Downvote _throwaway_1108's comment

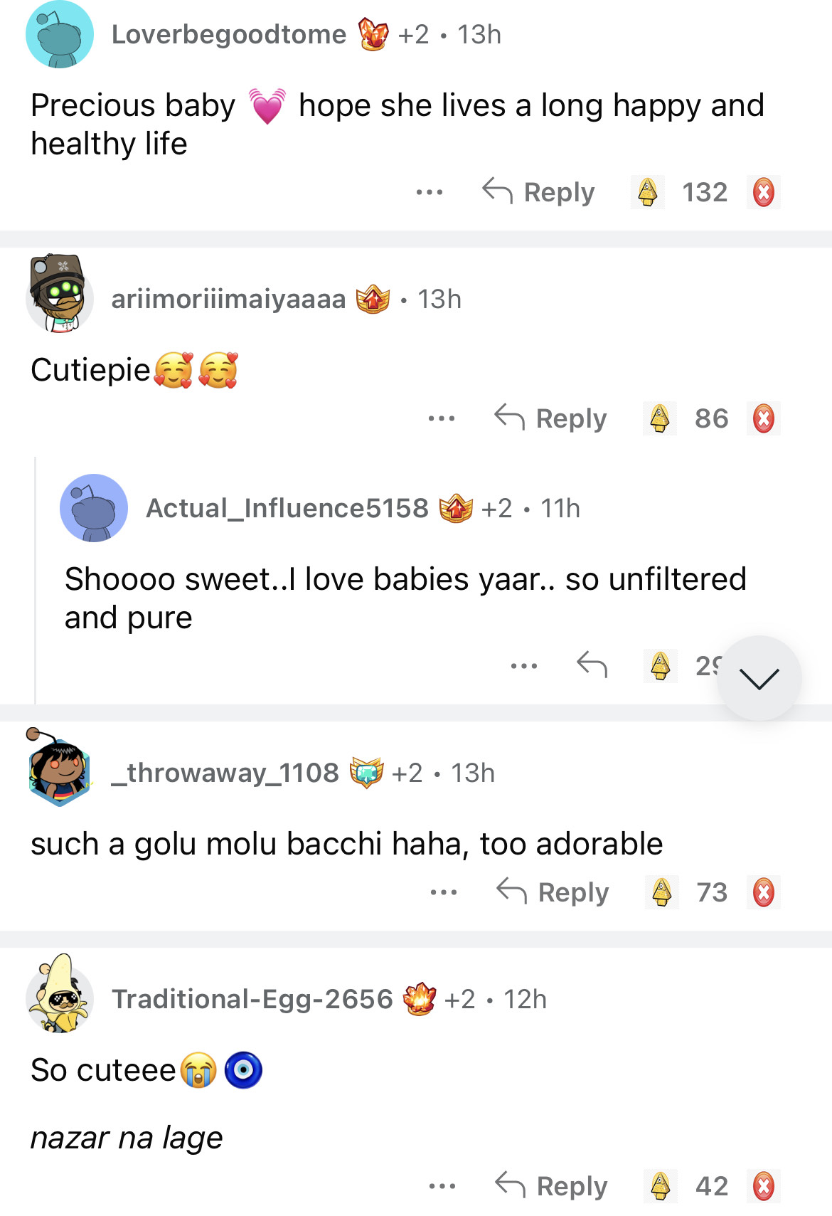click(763, 892)
